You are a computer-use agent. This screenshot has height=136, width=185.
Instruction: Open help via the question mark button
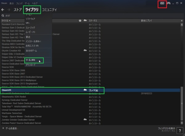180,130
